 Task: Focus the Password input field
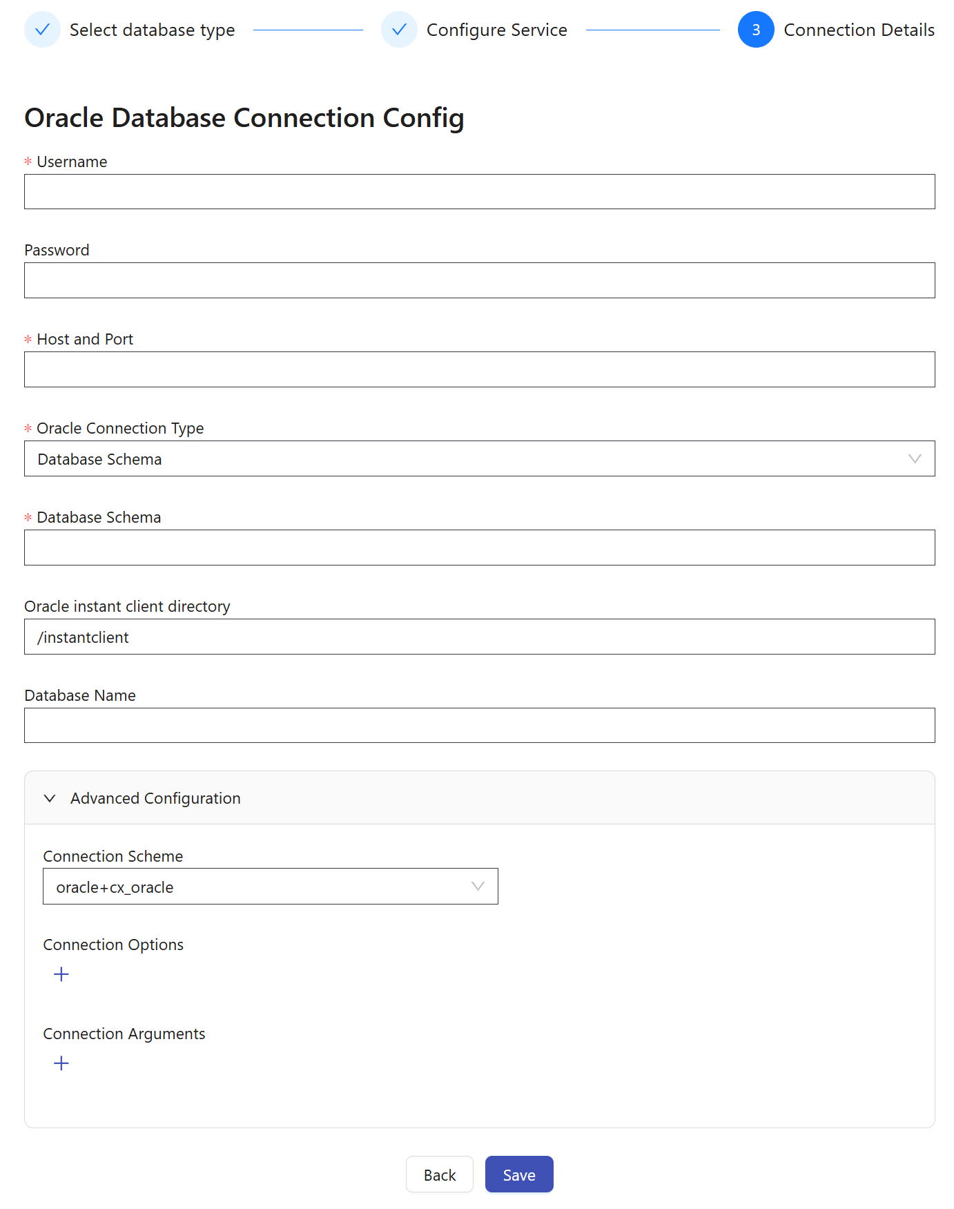(x=479, y=280)
